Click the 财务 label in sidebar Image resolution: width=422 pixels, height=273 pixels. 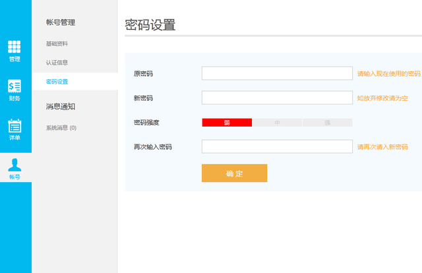point(15,98)
